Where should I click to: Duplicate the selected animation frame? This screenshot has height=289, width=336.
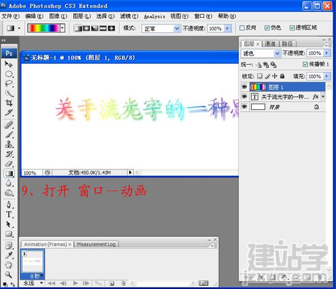pyautogui.click(x=111, y=284)
